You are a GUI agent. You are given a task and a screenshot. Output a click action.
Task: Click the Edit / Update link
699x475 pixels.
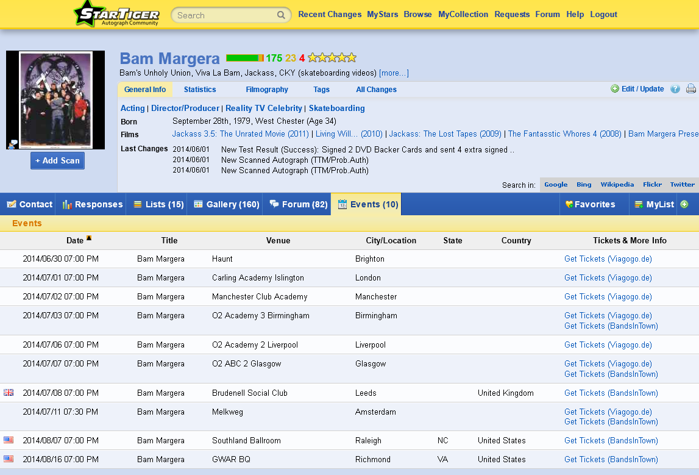coord(643,89)
